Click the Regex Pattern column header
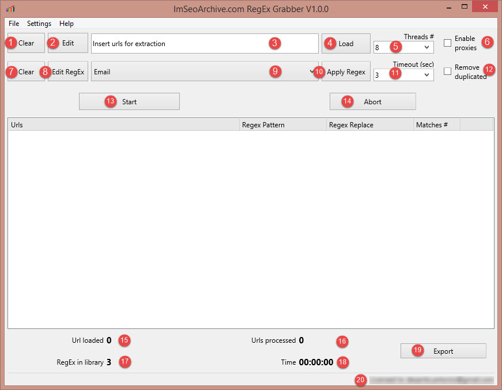 pyautogui.click(x=282, y=125)
